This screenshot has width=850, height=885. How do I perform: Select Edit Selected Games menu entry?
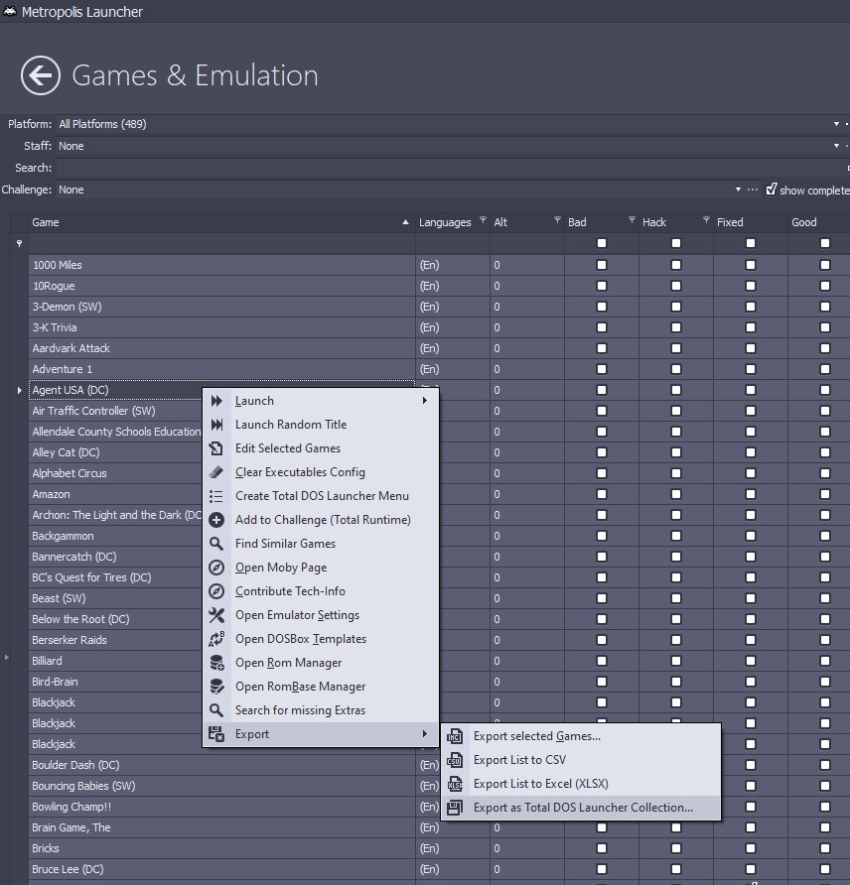click(x=321, y=448)
